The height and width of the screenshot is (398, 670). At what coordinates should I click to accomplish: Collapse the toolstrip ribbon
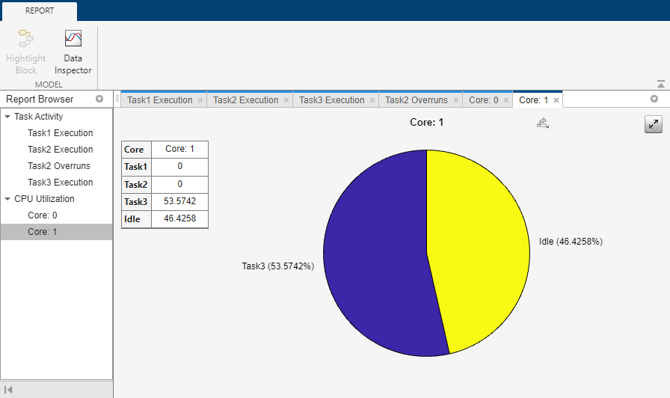coord(660,85)
